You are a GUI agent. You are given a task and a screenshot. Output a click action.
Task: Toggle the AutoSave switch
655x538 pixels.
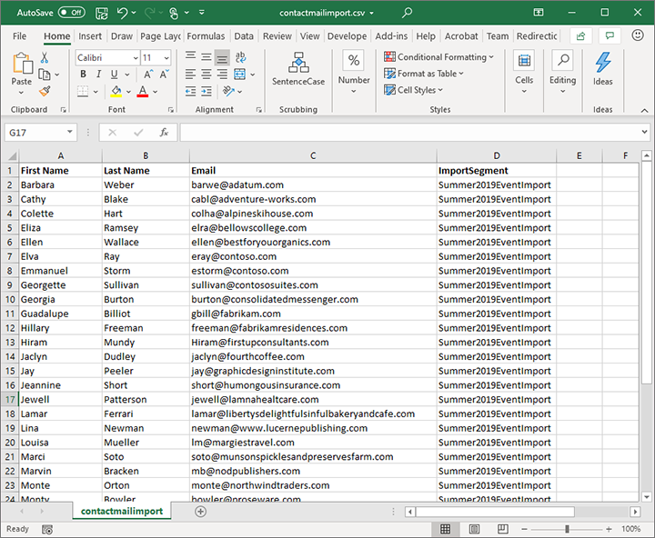pyautogui.click(x=70, y=13)
